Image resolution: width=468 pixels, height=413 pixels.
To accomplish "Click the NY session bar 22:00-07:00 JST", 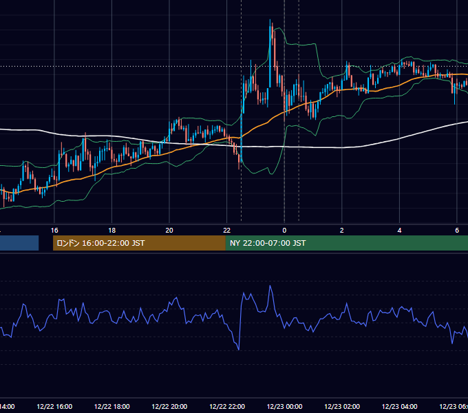I will tap(346, 243).
